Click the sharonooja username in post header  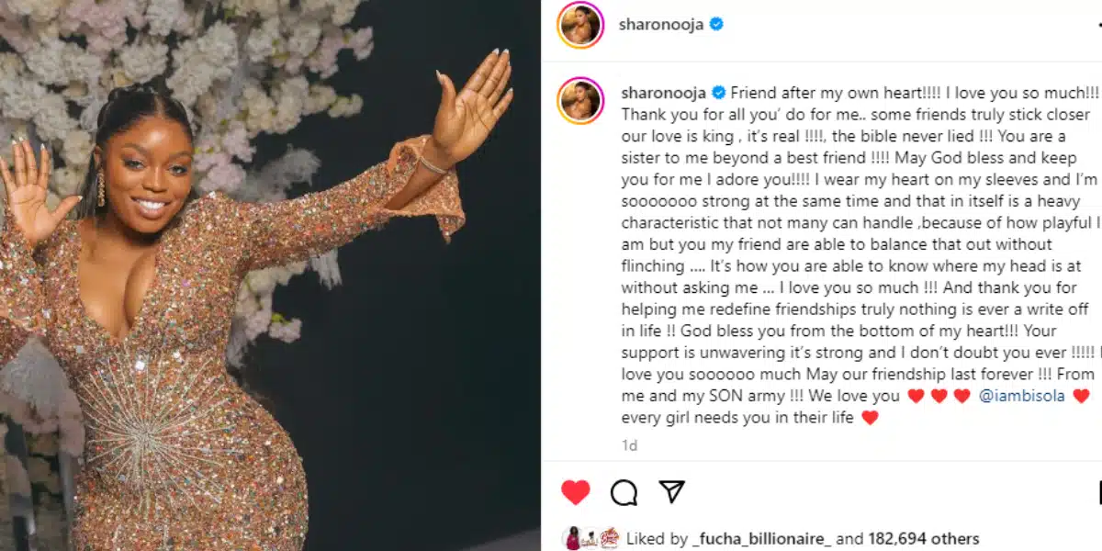[x=660, y=25]
